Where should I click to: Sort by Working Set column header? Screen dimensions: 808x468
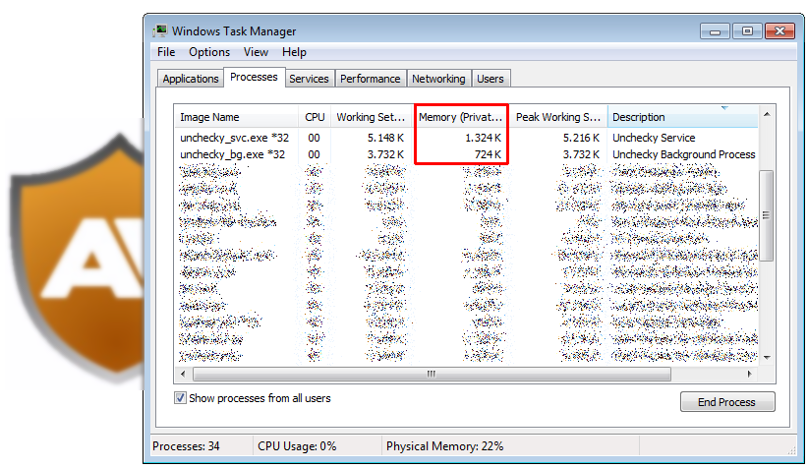click(371, 117)
